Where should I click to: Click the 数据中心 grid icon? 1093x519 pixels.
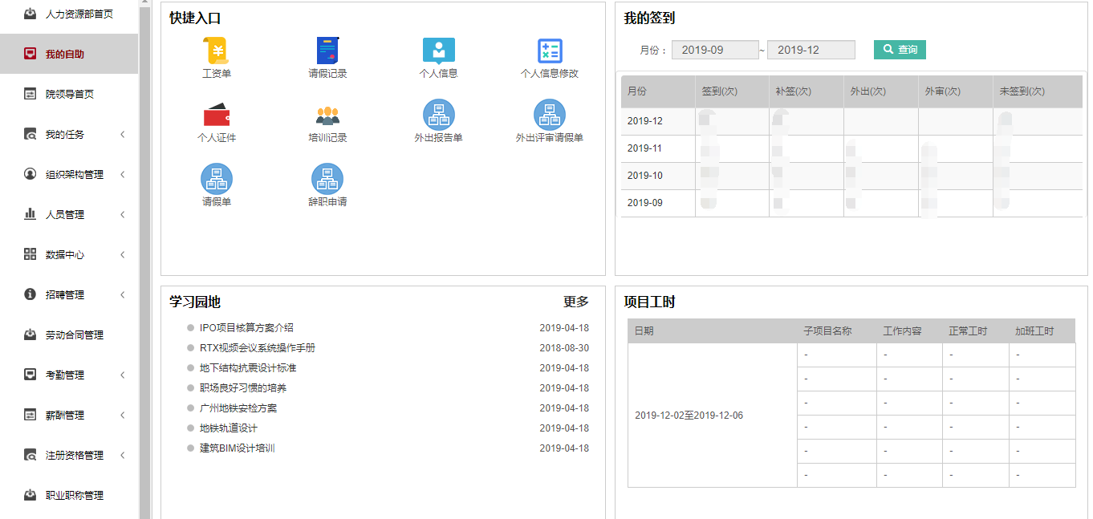point(30,254)
